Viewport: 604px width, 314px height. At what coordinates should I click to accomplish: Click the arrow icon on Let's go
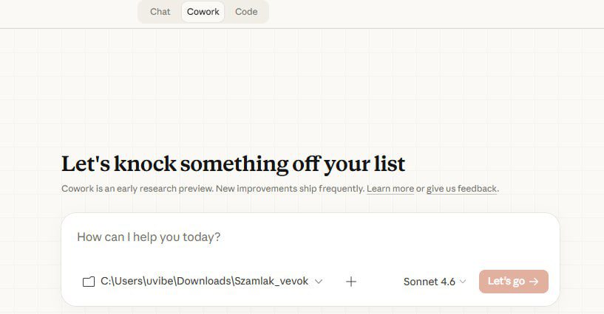pyautogui.click(x=535, y=282)
